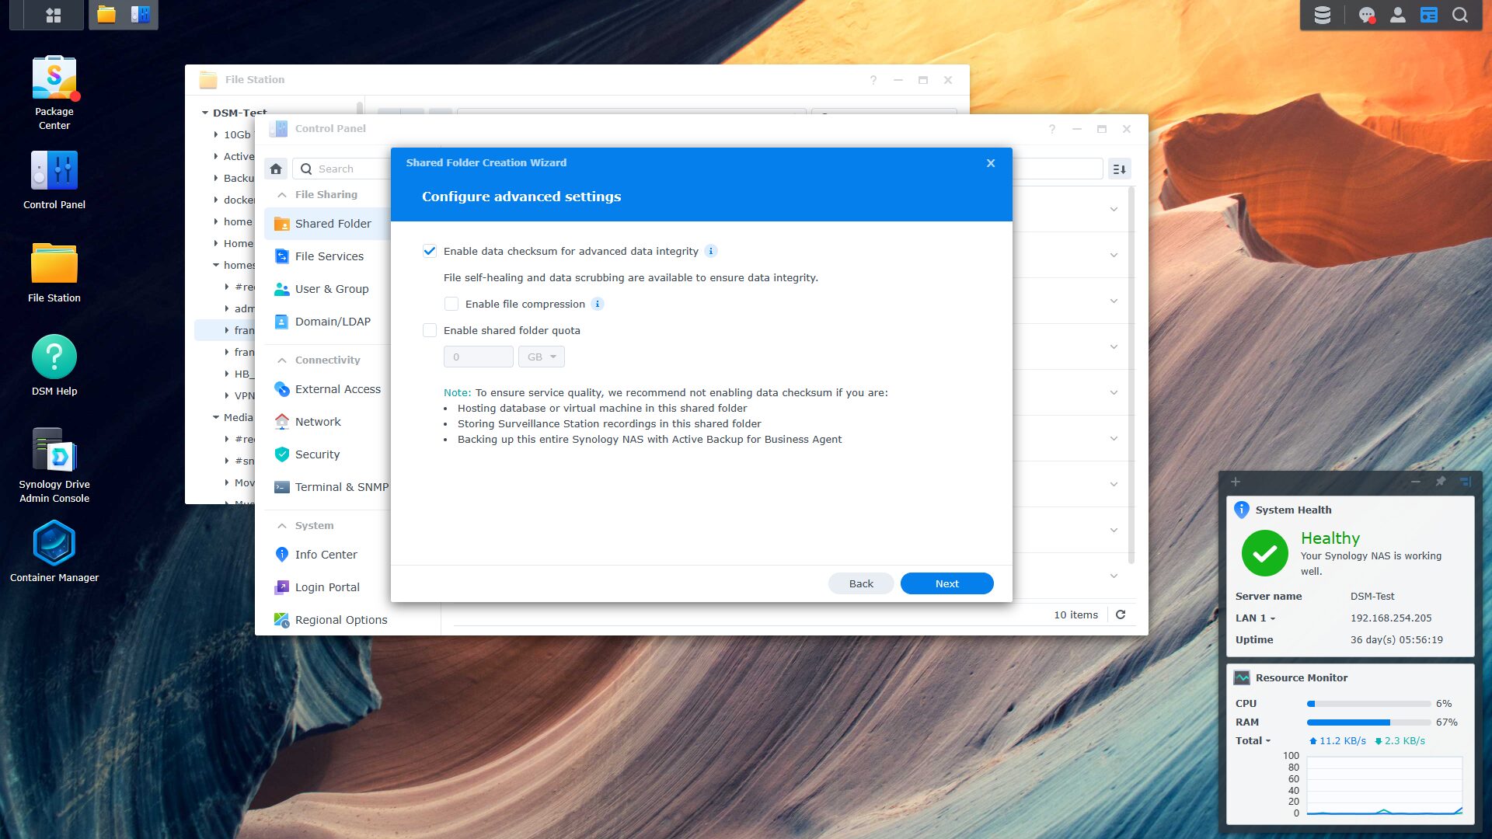Open Login Portal settings
This screenshot has height=839, width=1492.
[x=327, y=587]
